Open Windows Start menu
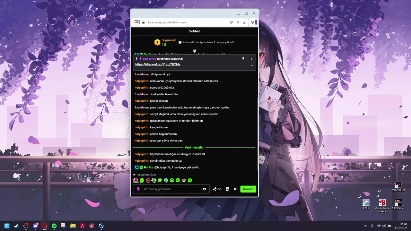Screen dimensions: 411x231 pos(7,226)
